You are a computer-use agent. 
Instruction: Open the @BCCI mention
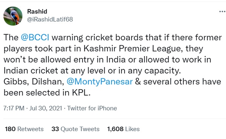(x=35, y=38)
